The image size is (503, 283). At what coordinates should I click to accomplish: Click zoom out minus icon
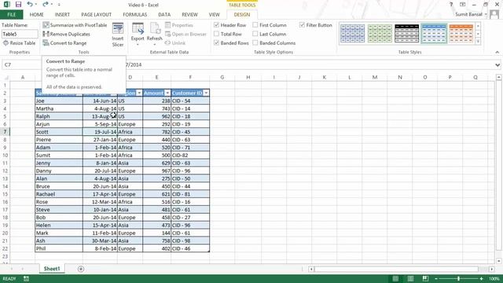coord(436,278)
